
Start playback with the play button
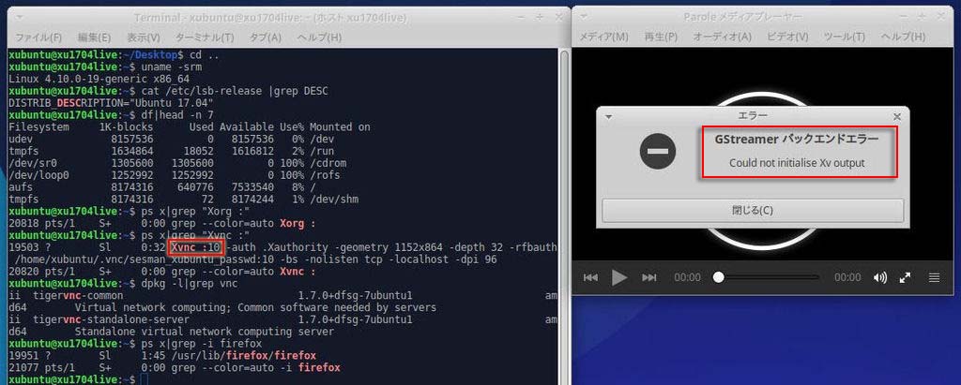tap(619, 278)
